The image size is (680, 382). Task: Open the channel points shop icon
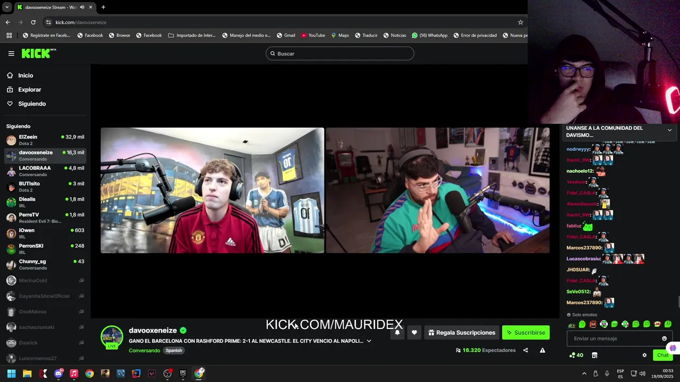pos(594,355)
